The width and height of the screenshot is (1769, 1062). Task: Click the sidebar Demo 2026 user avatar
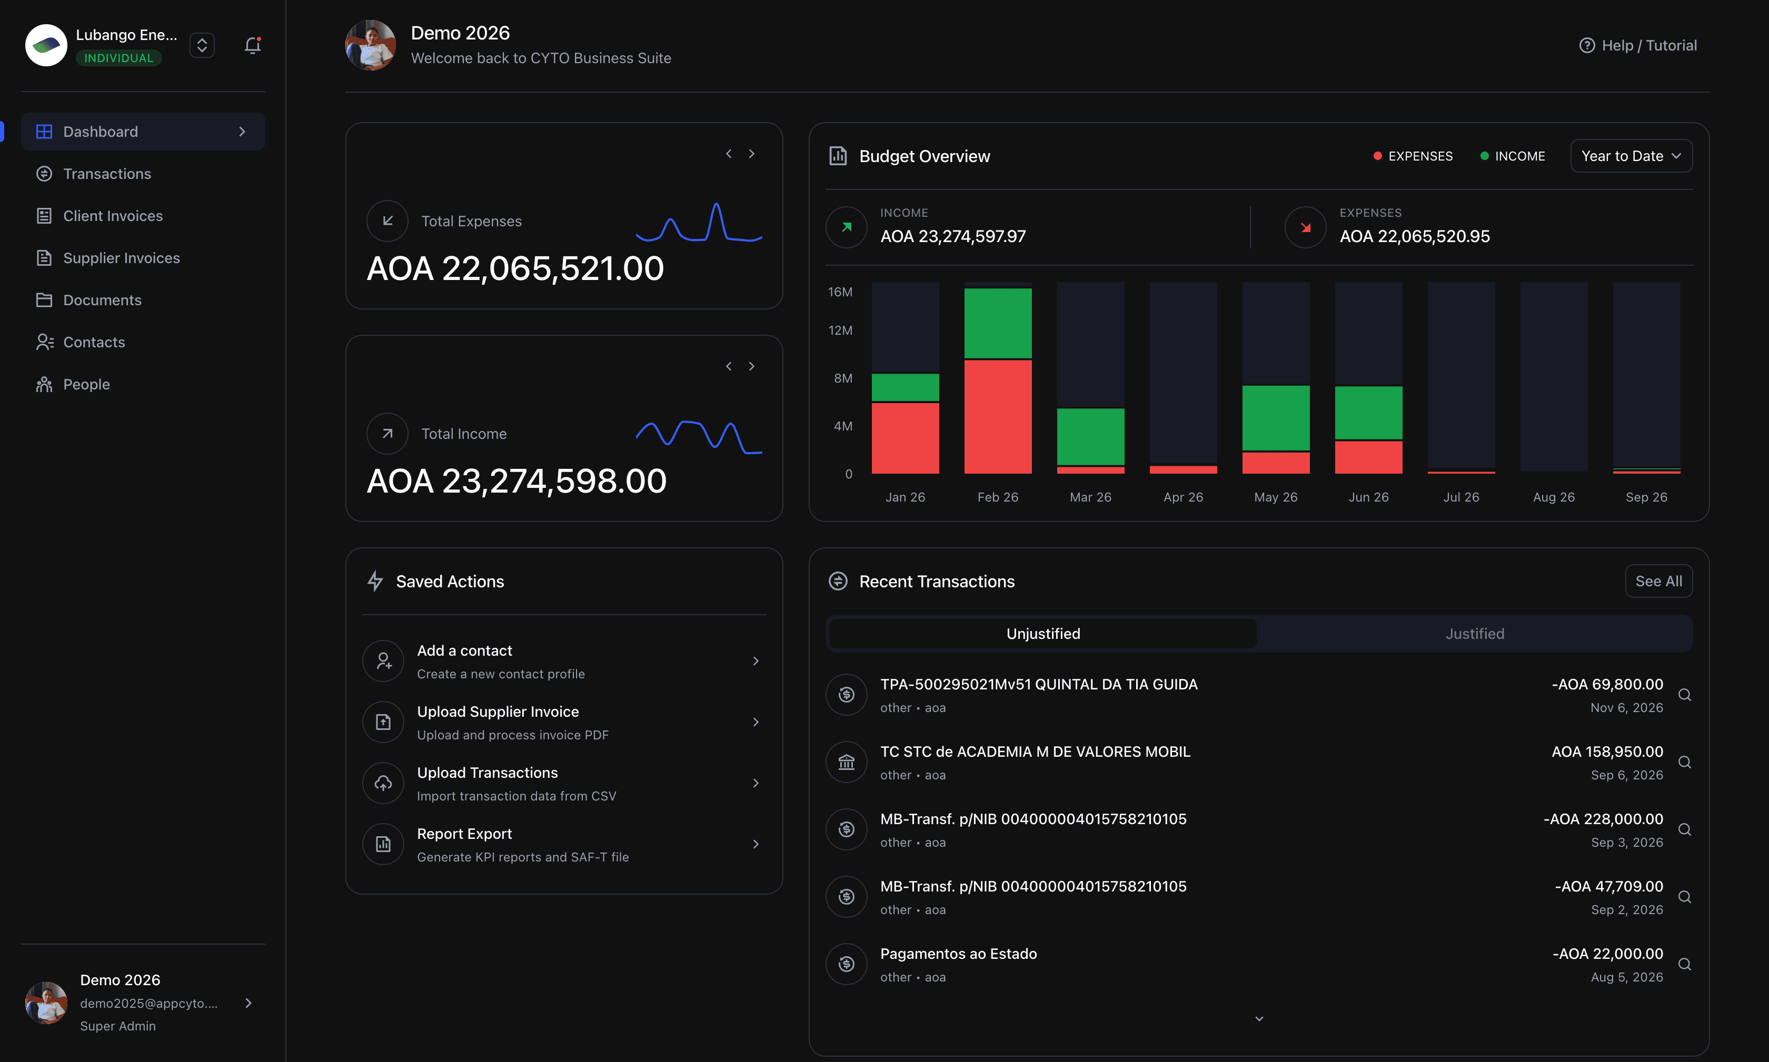(46, 1003)
